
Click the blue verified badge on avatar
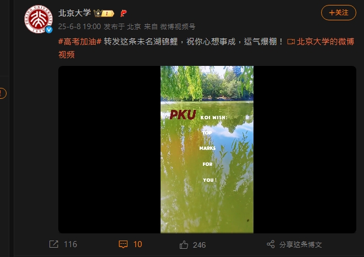click(x=49, y=30)
